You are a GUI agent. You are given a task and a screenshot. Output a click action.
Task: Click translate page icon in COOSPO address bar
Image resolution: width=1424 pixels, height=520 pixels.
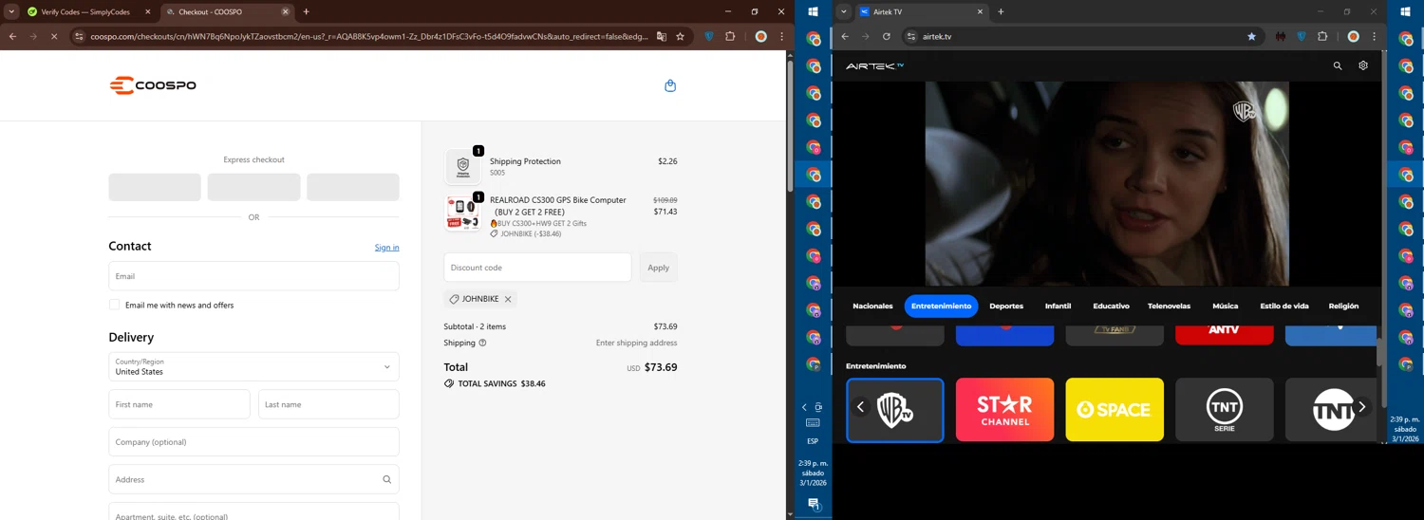662,36
